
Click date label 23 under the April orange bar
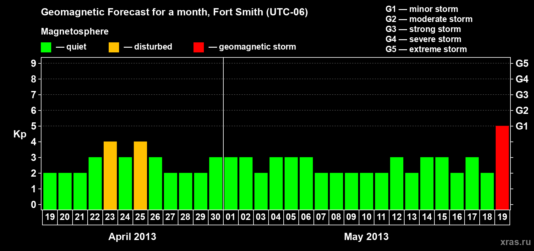coord(110,217)
